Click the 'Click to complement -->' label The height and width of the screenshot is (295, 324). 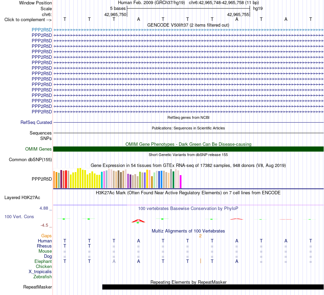point(28,20)
